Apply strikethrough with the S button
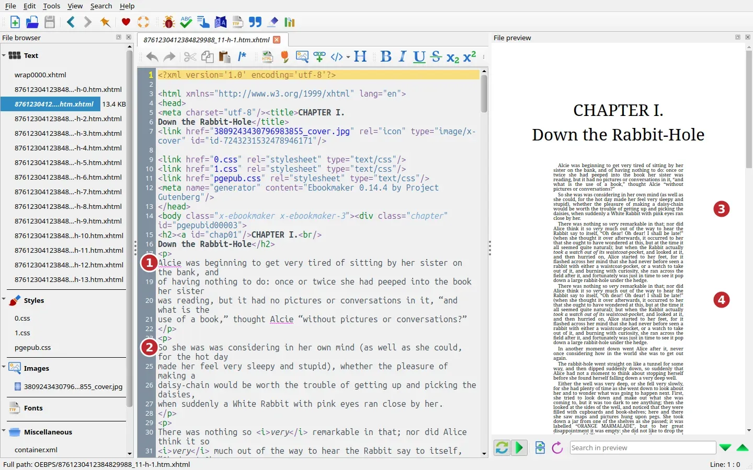Image resolution: width=753 pixels, height=470 pixels. pos(436,57)
